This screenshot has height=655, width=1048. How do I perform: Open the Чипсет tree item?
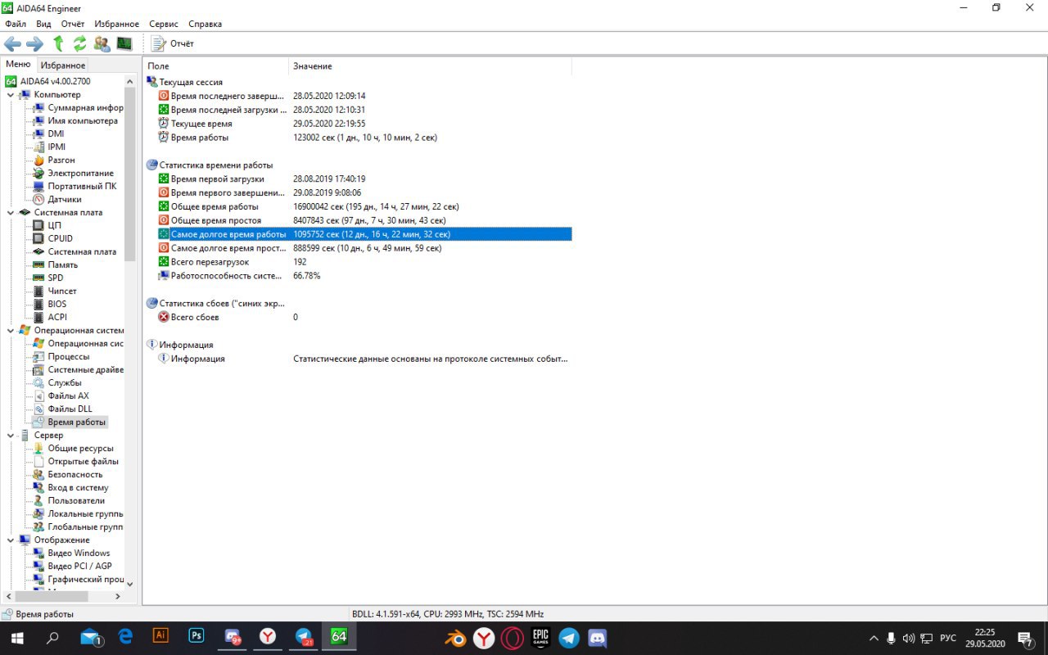click(x=55, y=291)
